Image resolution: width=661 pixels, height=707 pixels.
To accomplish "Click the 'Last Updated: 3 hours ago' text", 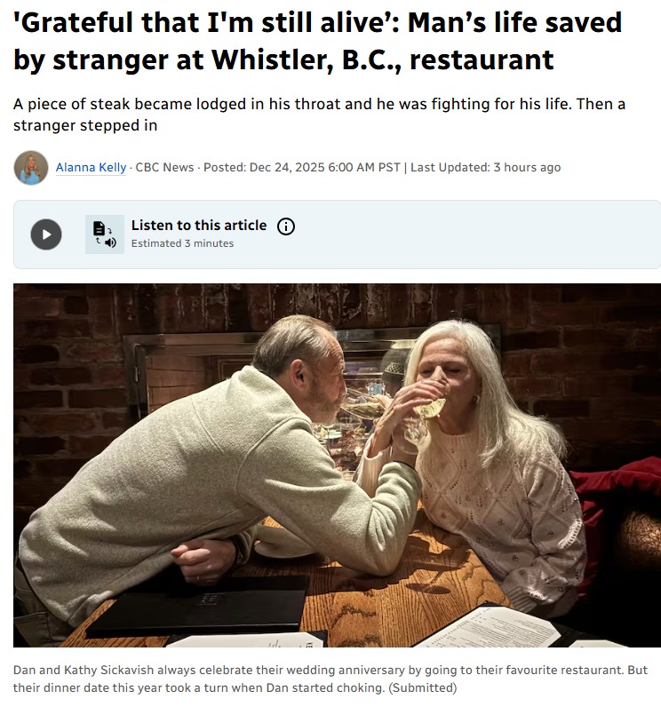I will pos(486,167).
